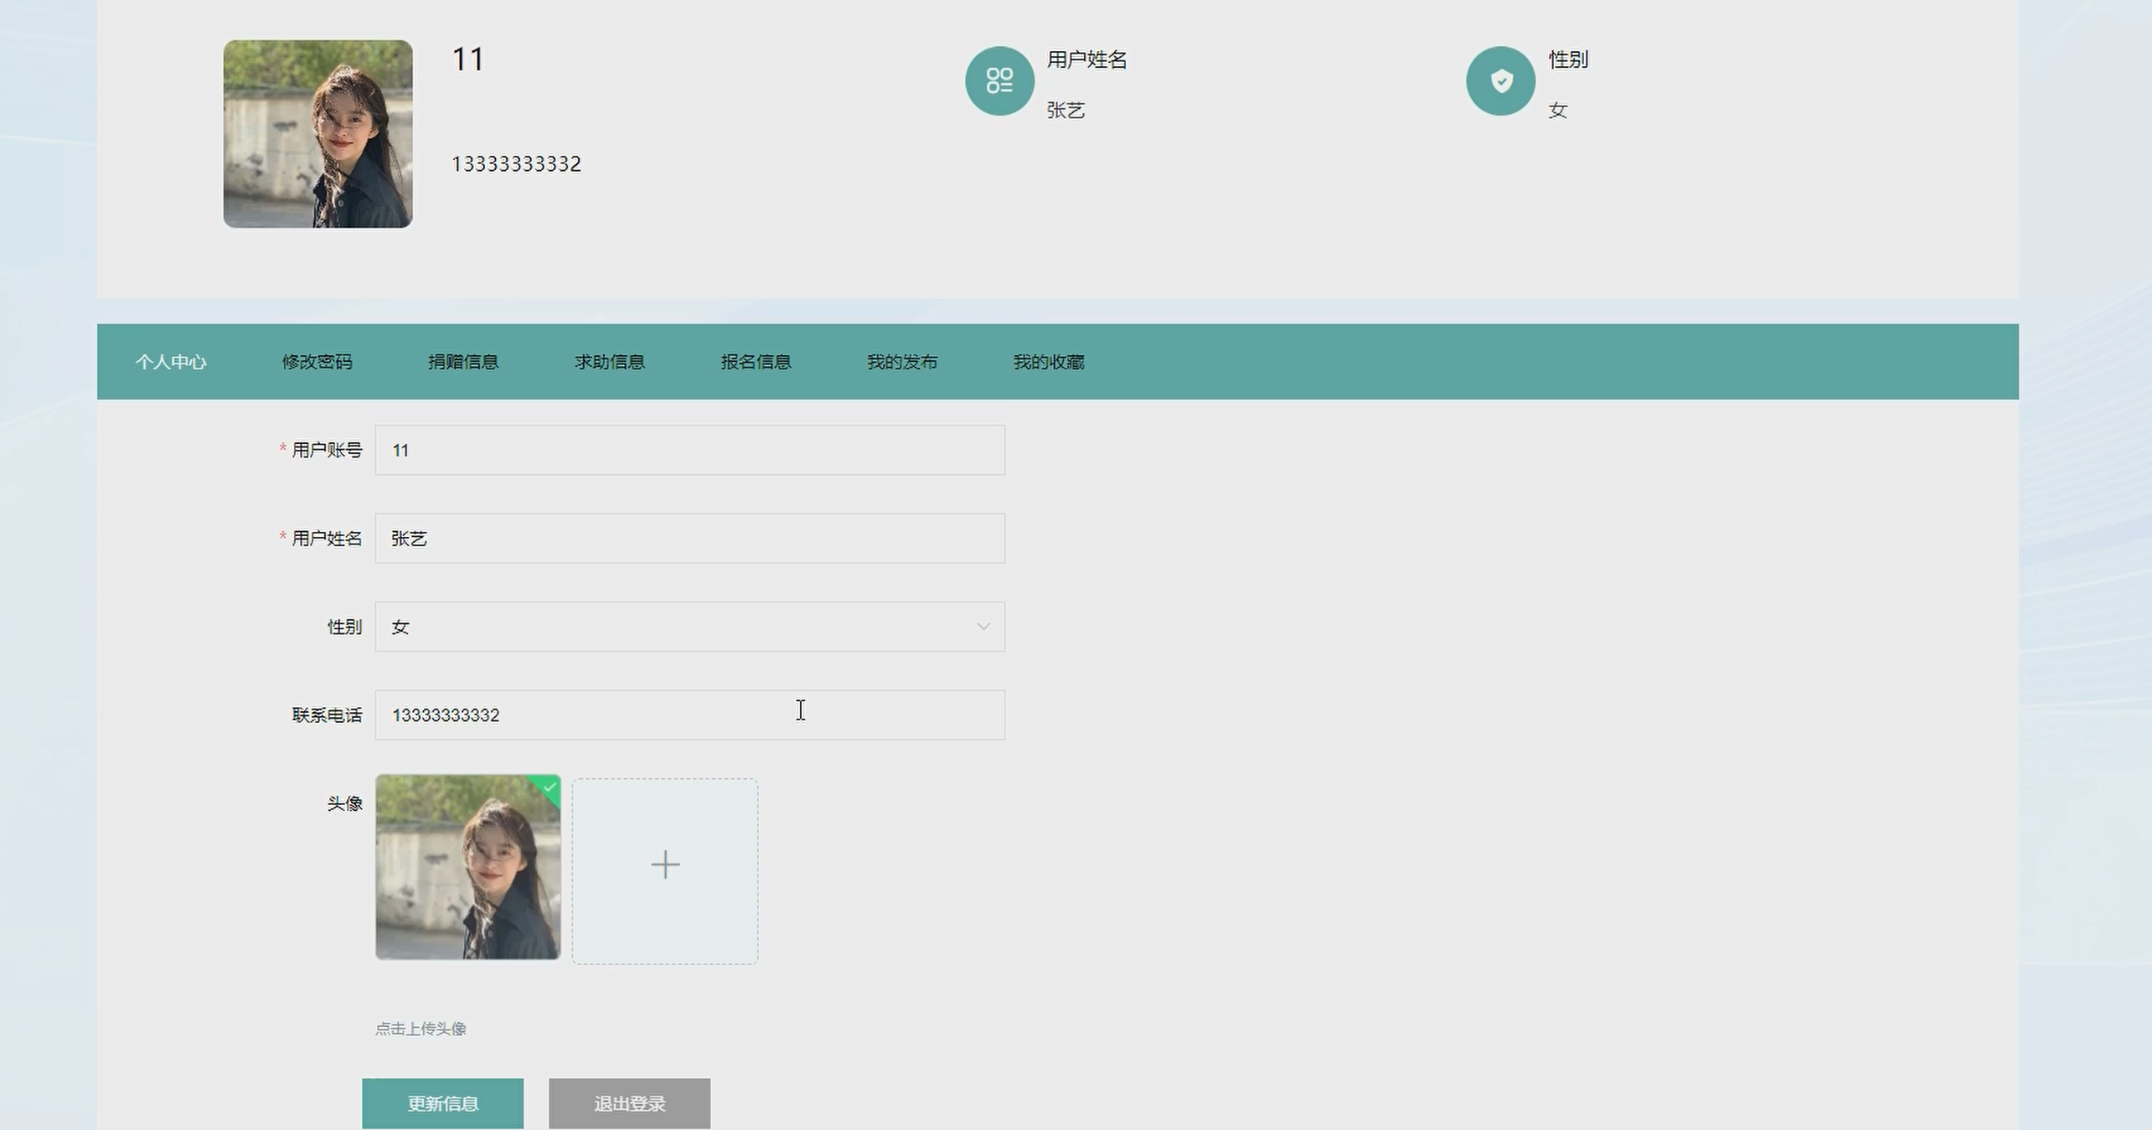Go to 报名信息 tab

click(x=756, y=362)
